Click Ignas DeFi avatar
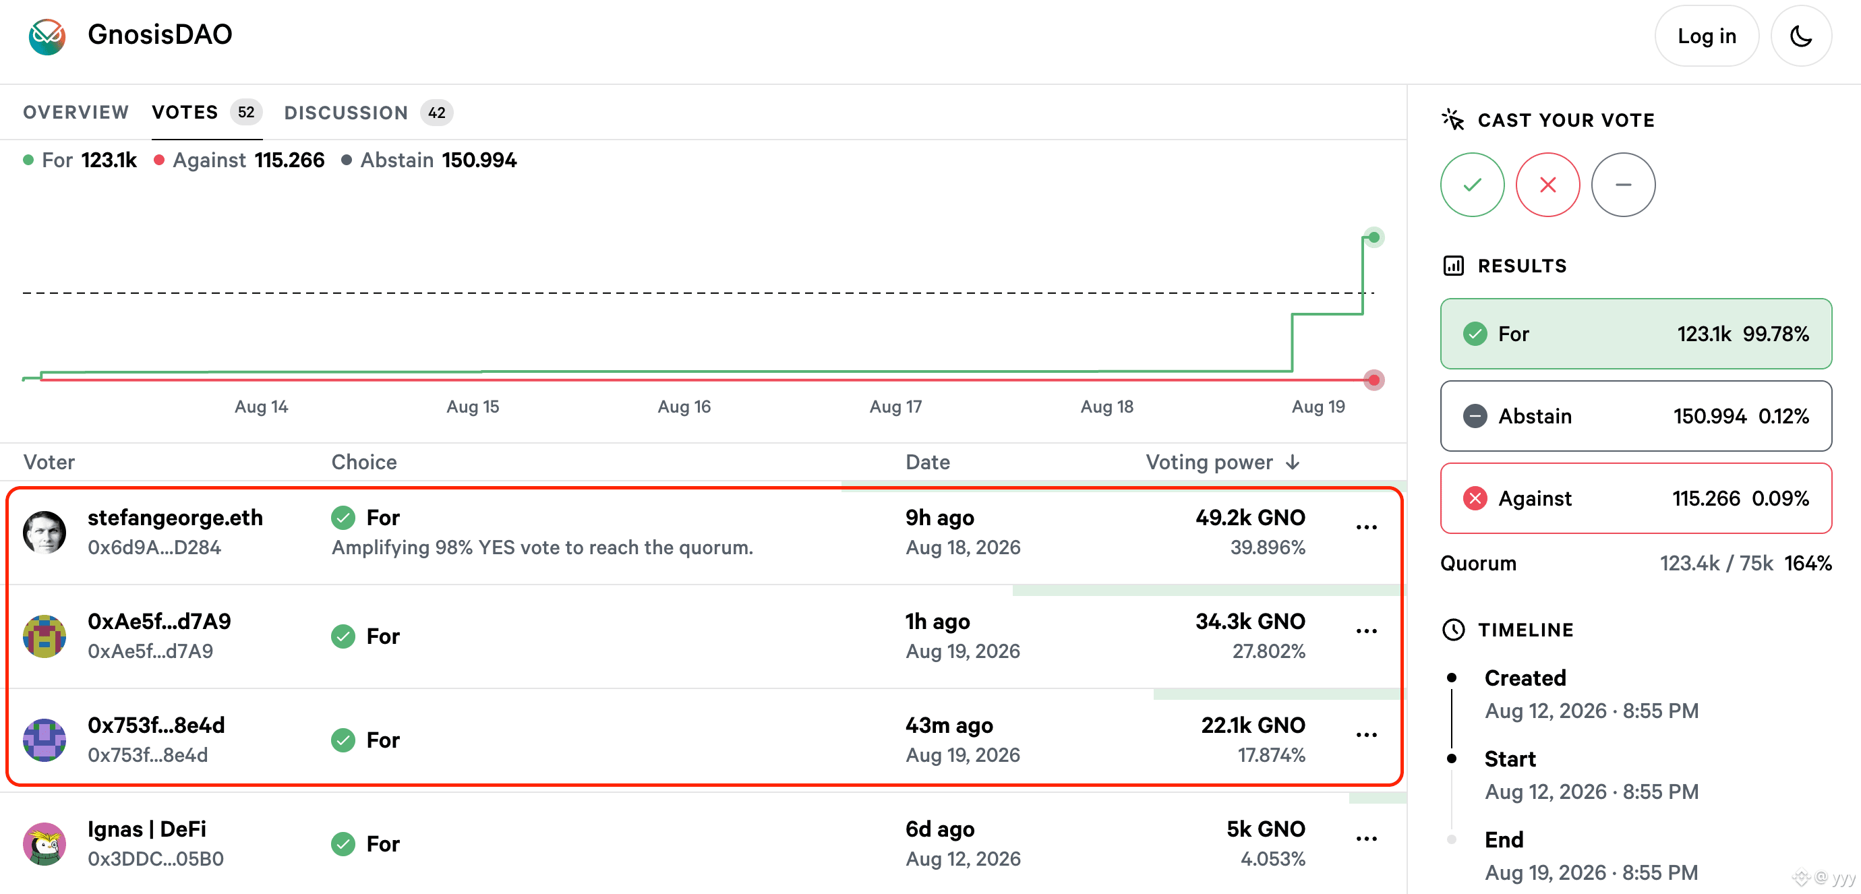This screenshot has width=1861, height=894. click(45, 843)
